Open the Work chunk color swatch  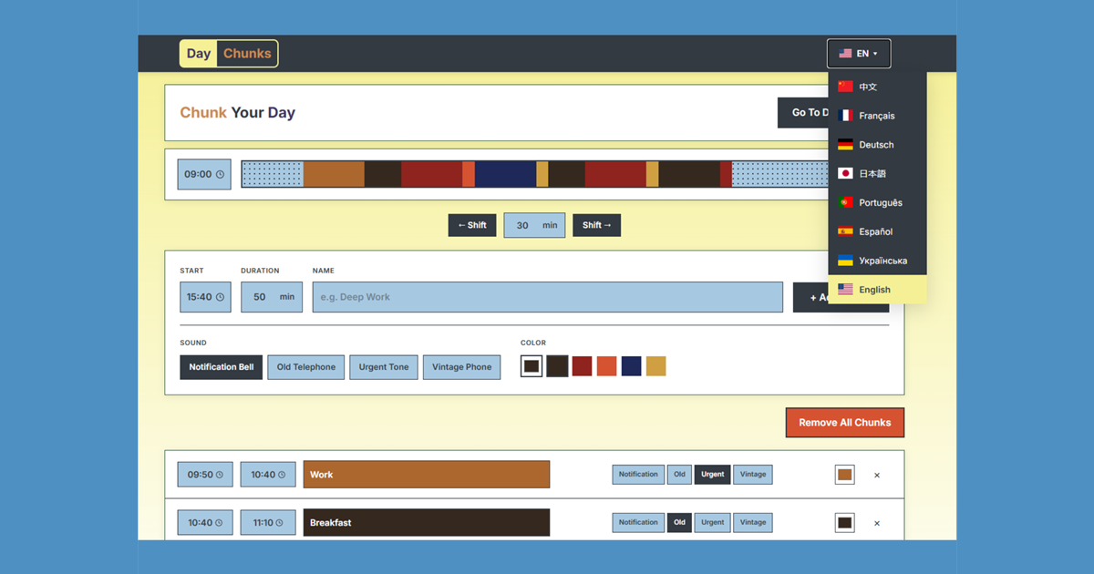pos(845,475)
